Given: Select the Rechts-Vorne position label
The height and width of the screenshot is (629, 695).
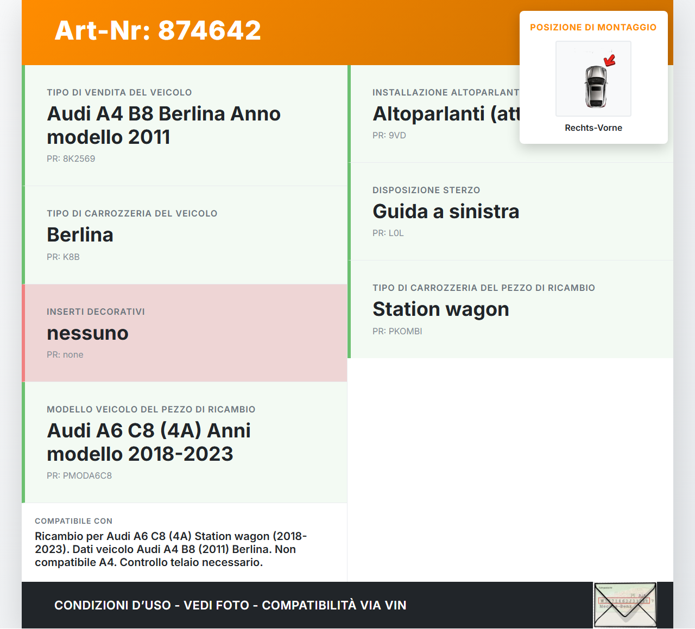Looking at the screenshot, I should [593, 128].
